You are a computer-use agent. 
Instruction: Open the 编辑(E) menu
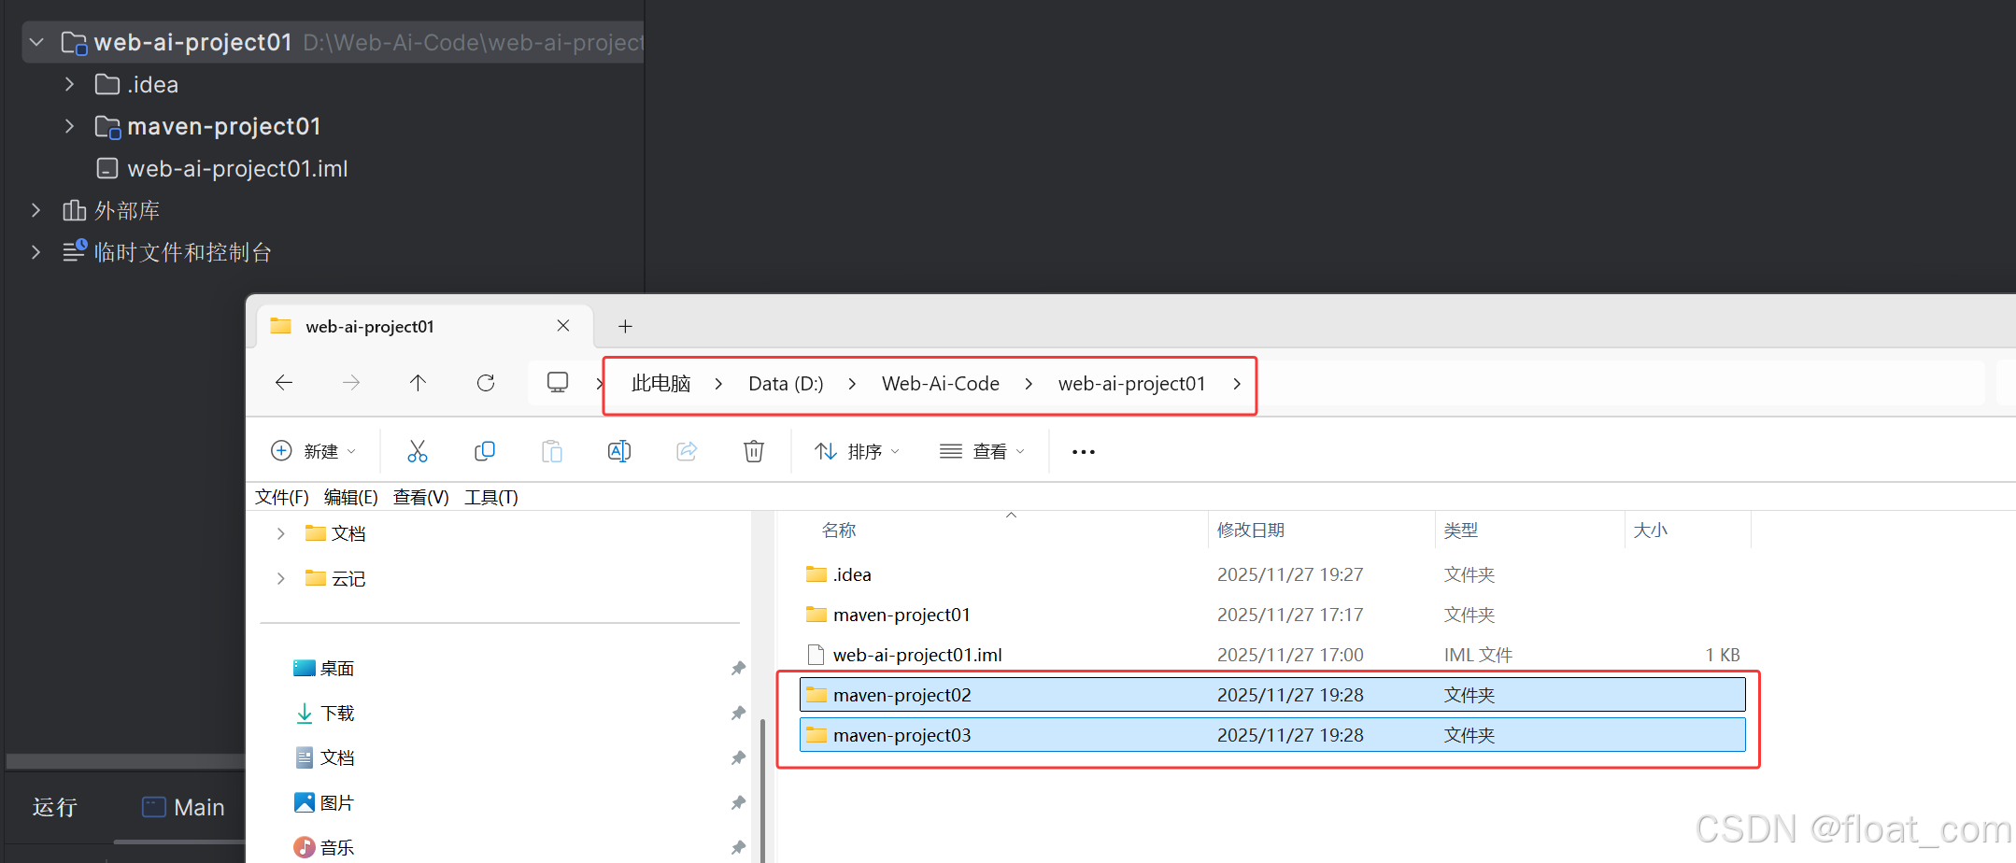[x=351, y=497]
